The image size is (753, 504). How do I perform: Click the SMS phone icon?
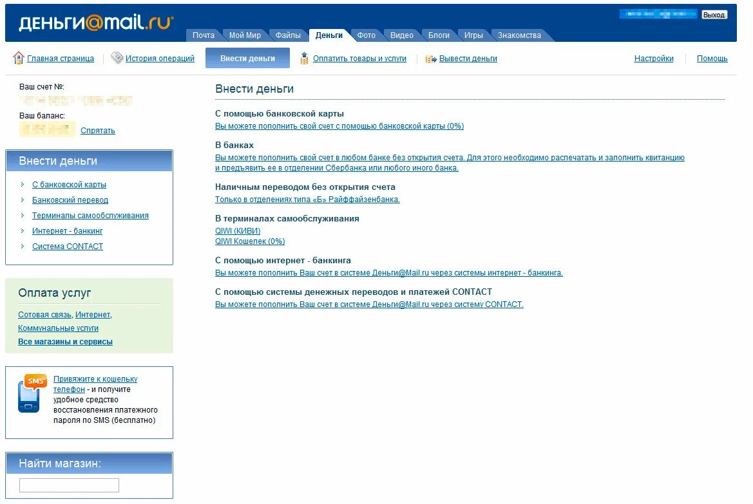coord(32,393)
